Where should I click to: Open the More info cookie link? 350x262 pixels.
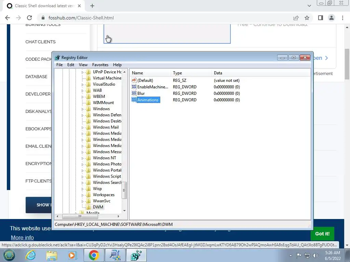click(22, 237)
